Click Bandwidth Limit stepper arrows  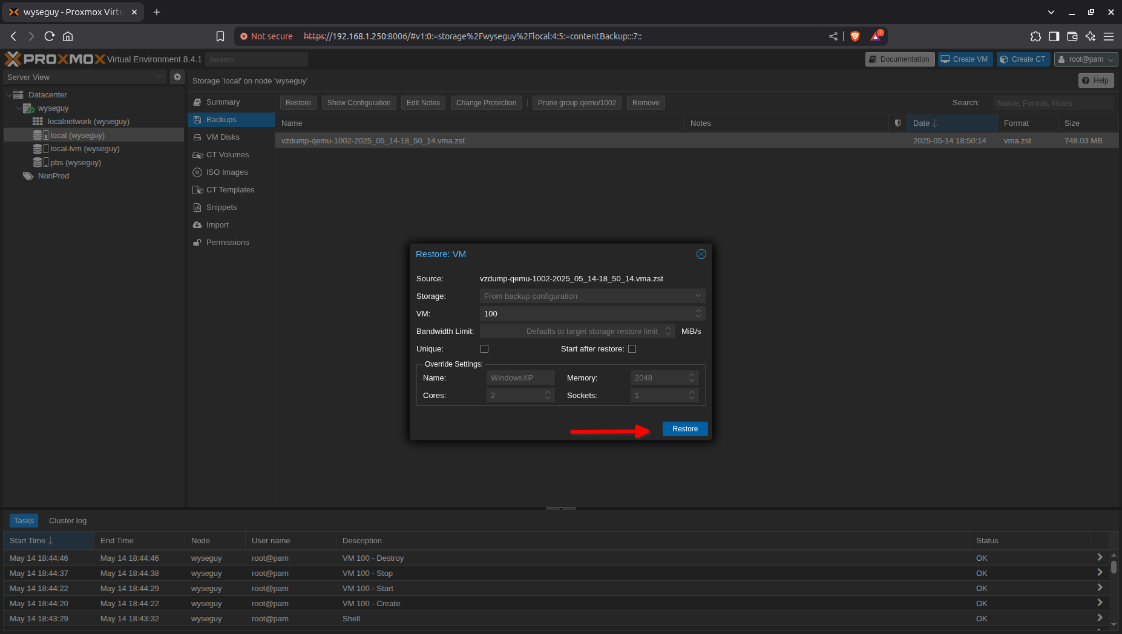click(668, 332)
